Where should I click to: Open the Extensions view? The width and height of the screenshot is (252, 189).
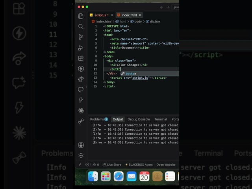(81, 58)
